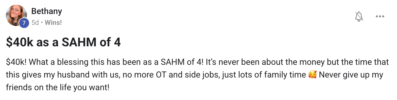Click the smiling face with hearts emoji
397x100 pixels.
313,75
